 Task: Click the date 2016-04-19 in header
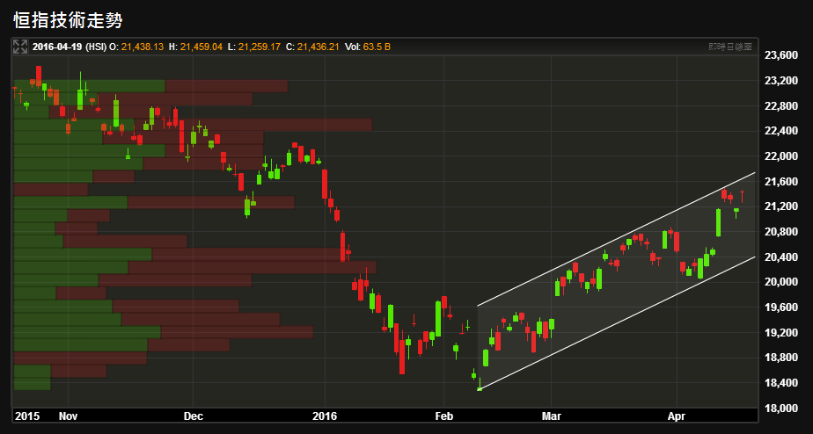click(x=57, y=47)
